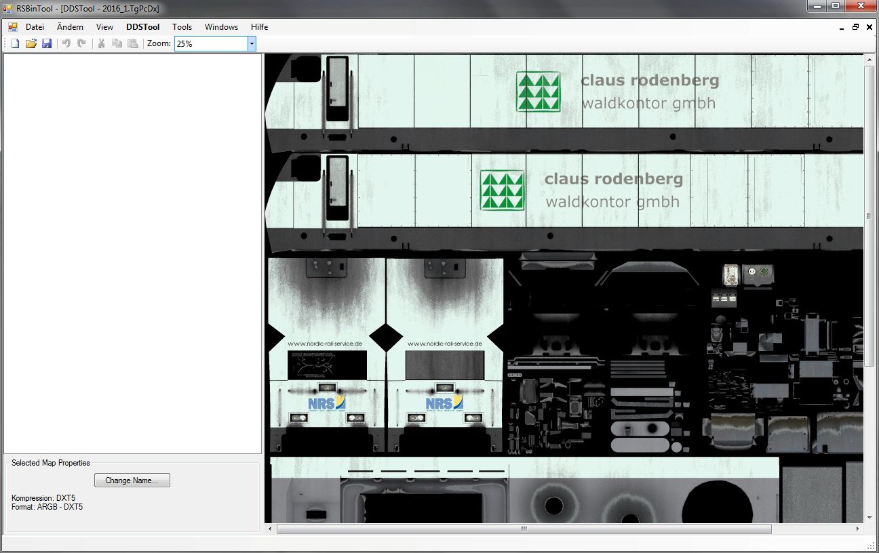879x553 pixels.
Task: Click the Open folder toolbar icon
Action: point(31,43)
